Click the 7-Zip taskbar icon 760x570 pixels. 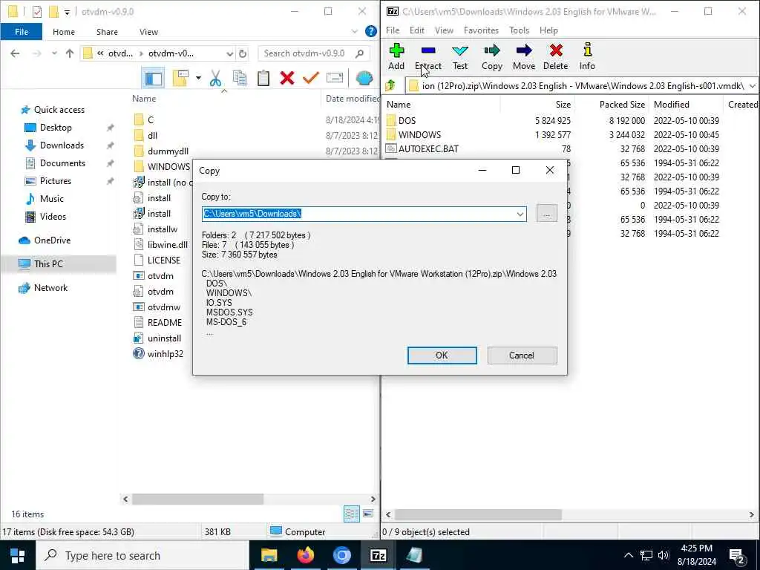pos(378,555)
